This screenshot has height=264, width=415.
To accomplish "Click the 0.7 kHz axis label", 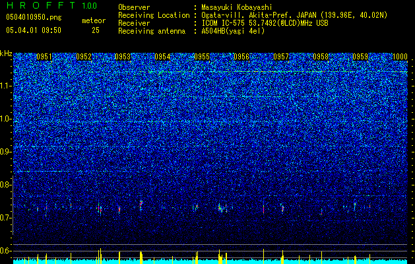I will click(x=5, y=218).
